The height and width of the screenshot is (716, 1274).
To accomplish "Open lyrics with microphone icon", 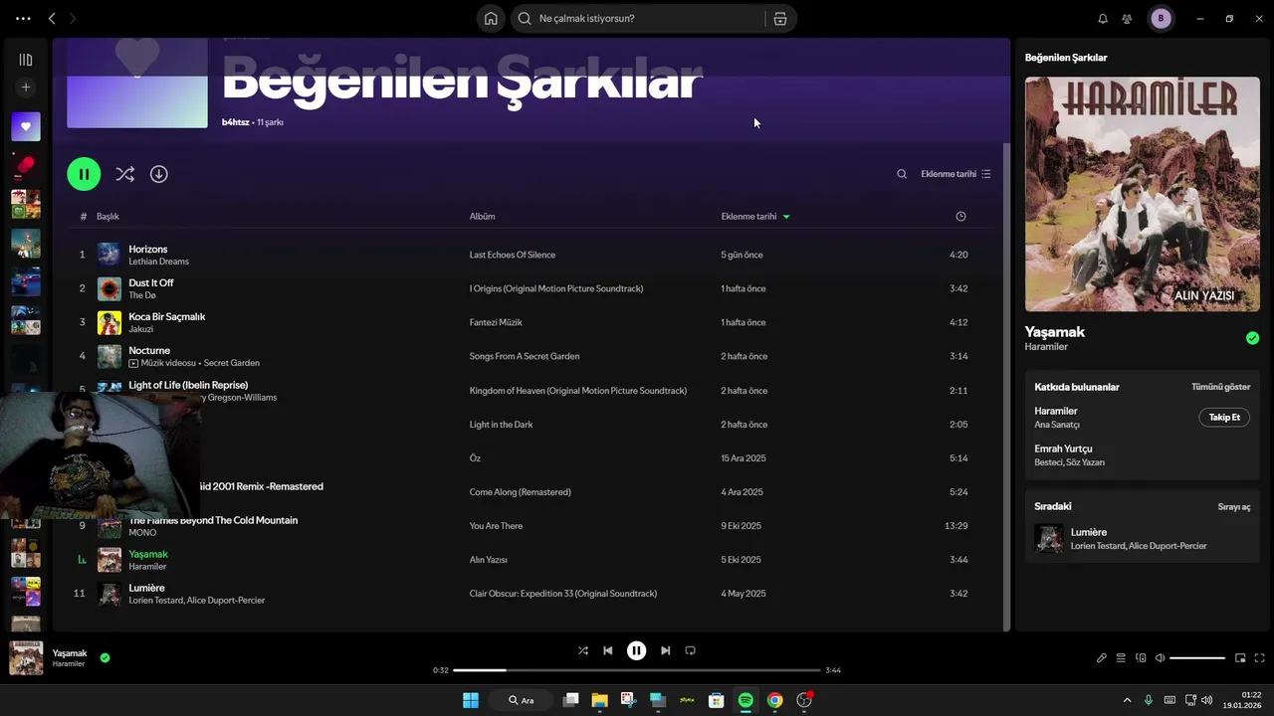I will (1102, 657).
